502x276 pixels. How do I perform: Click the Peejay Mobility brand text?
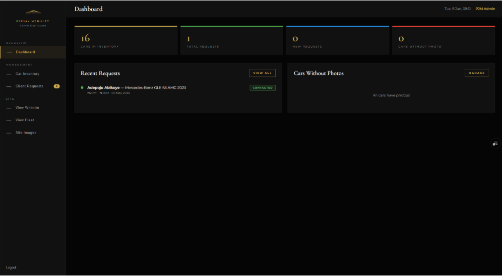coord(33,21)
